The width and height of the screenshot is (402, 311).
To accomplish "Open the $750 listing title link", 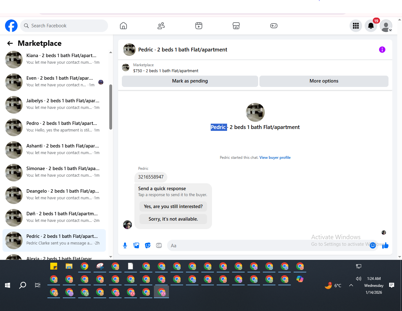I will [x=166, y=71].
